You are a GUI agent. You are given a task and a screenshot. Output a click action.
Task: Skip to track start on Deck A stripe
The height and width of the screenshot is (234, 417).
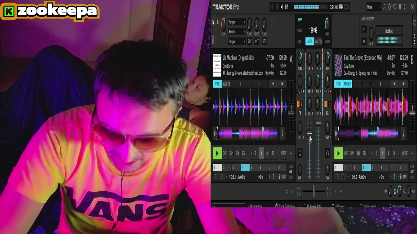[214, 133]
